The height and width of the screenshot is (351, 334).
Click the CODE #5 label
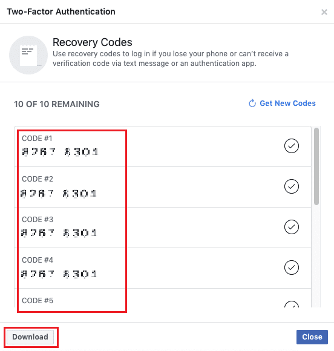pyautogui.click(x=38, y=300)
